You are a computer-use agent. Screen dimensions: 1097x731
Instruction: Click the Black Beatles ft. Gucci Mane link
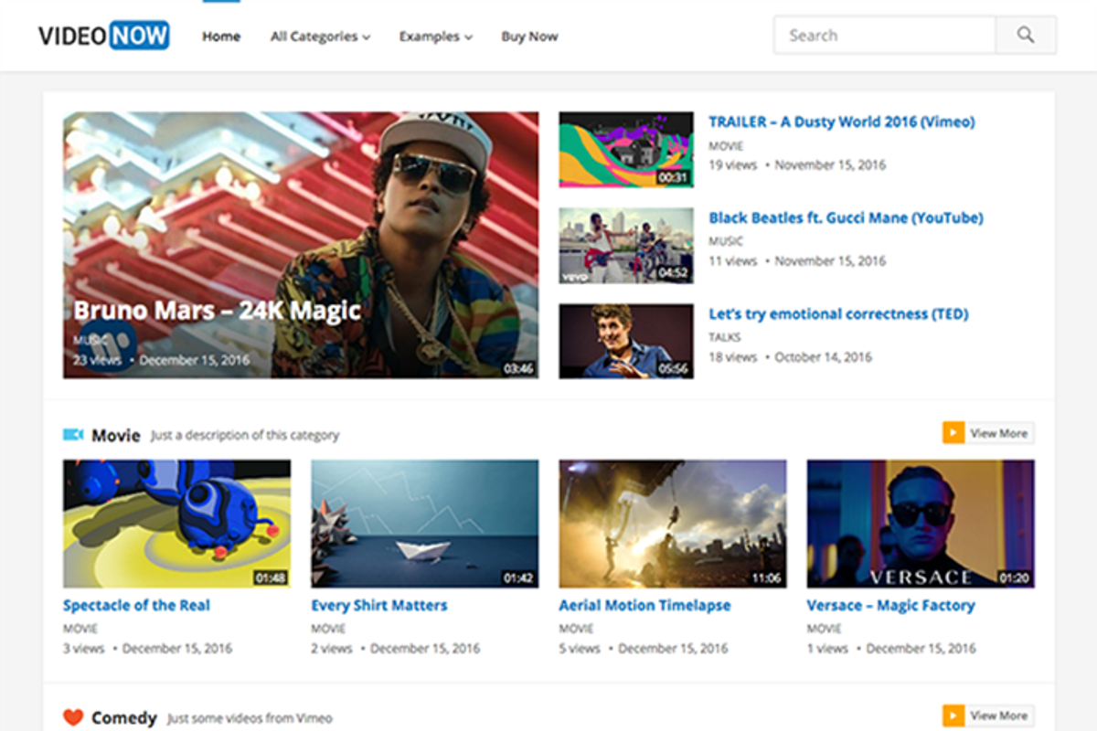point(846,217)
